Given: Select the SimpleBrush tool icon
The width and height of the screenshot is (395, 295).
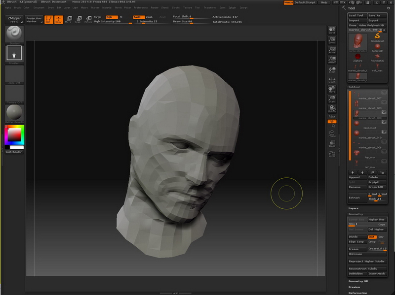Looking at the screenshot, I should coord(377,38).
